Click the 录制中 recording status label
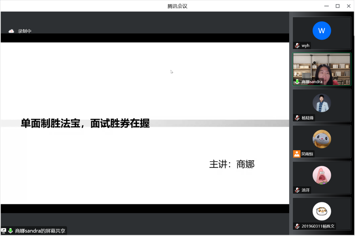 (x=25, y=31)
